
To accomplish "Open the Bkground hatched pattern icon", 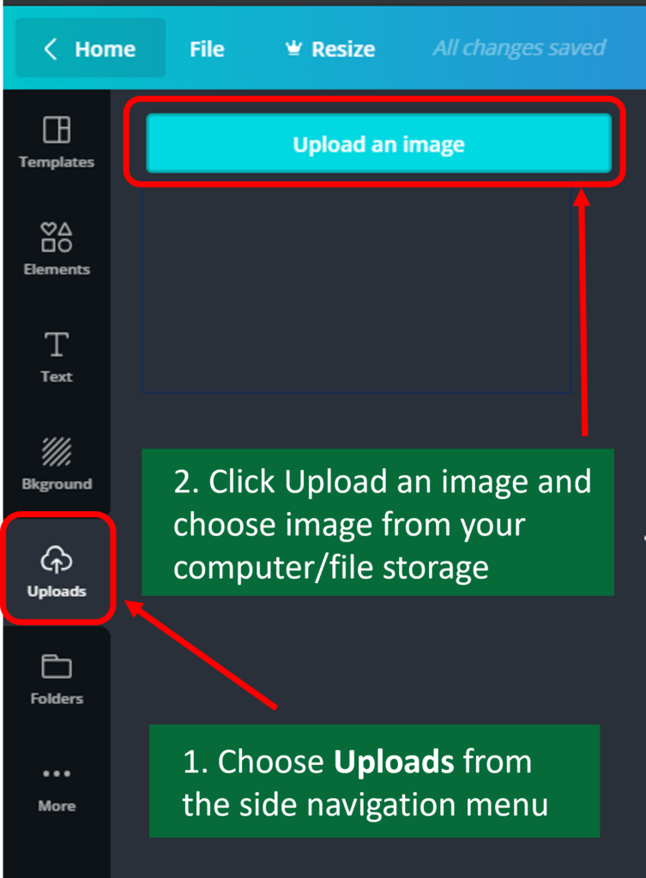I will [57, 451].
